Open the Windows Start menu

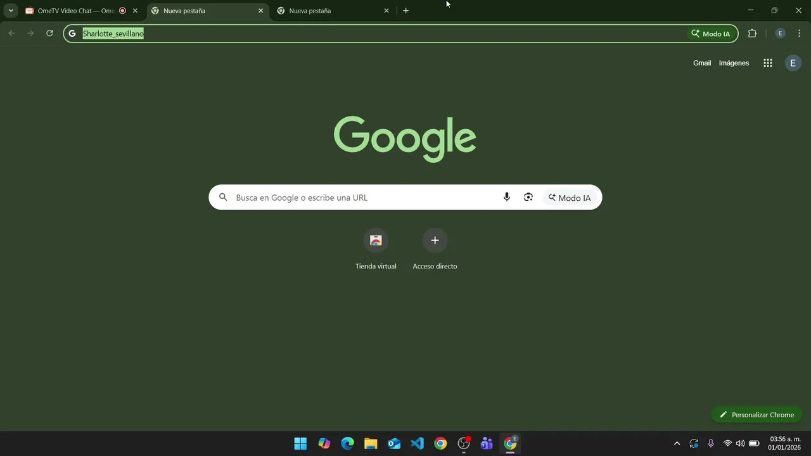[x=300, y=443]
